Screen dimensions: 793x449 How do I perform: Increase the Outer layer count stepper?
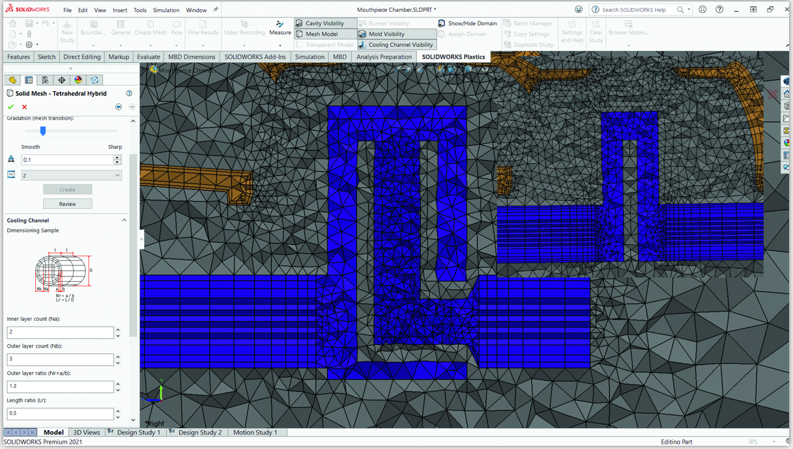[118, 357]
